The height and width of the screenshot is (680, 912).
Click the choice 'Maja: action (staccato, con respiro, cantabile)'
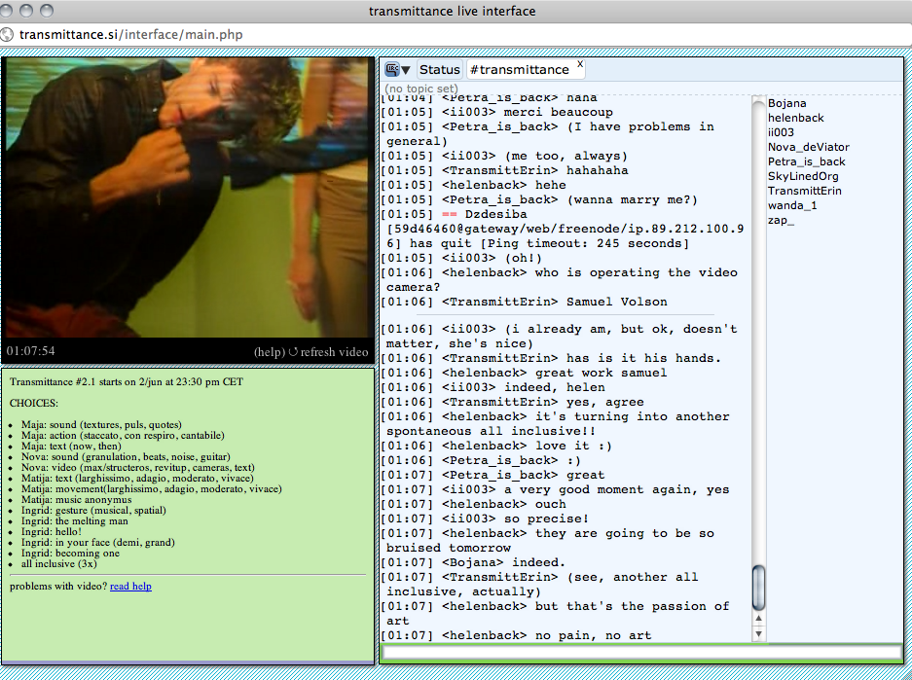[x=123, y=435]
